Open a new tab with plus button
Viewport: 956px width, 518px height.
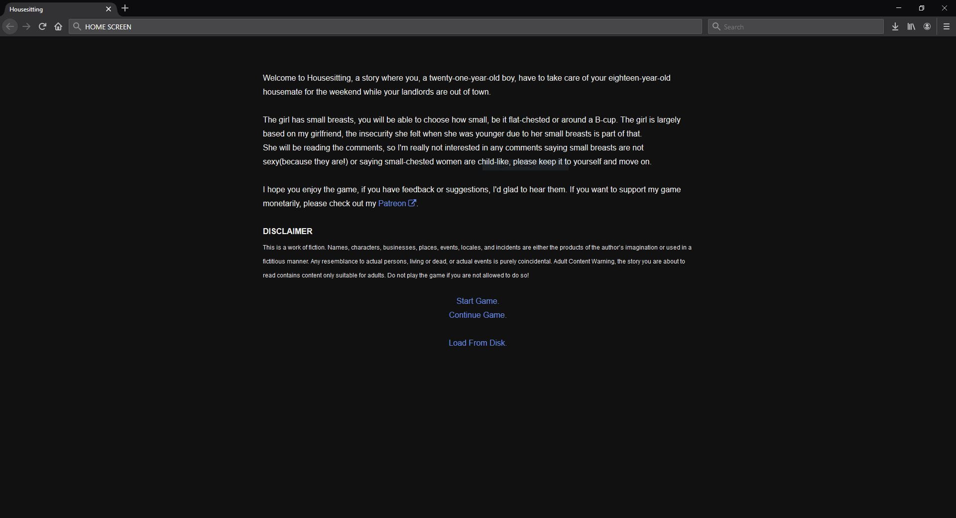click(125, 8)
